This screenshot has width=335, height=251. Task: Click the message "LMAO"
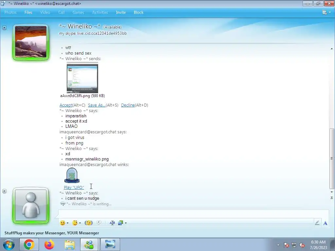pyautogui.click(x=71, y=126)
